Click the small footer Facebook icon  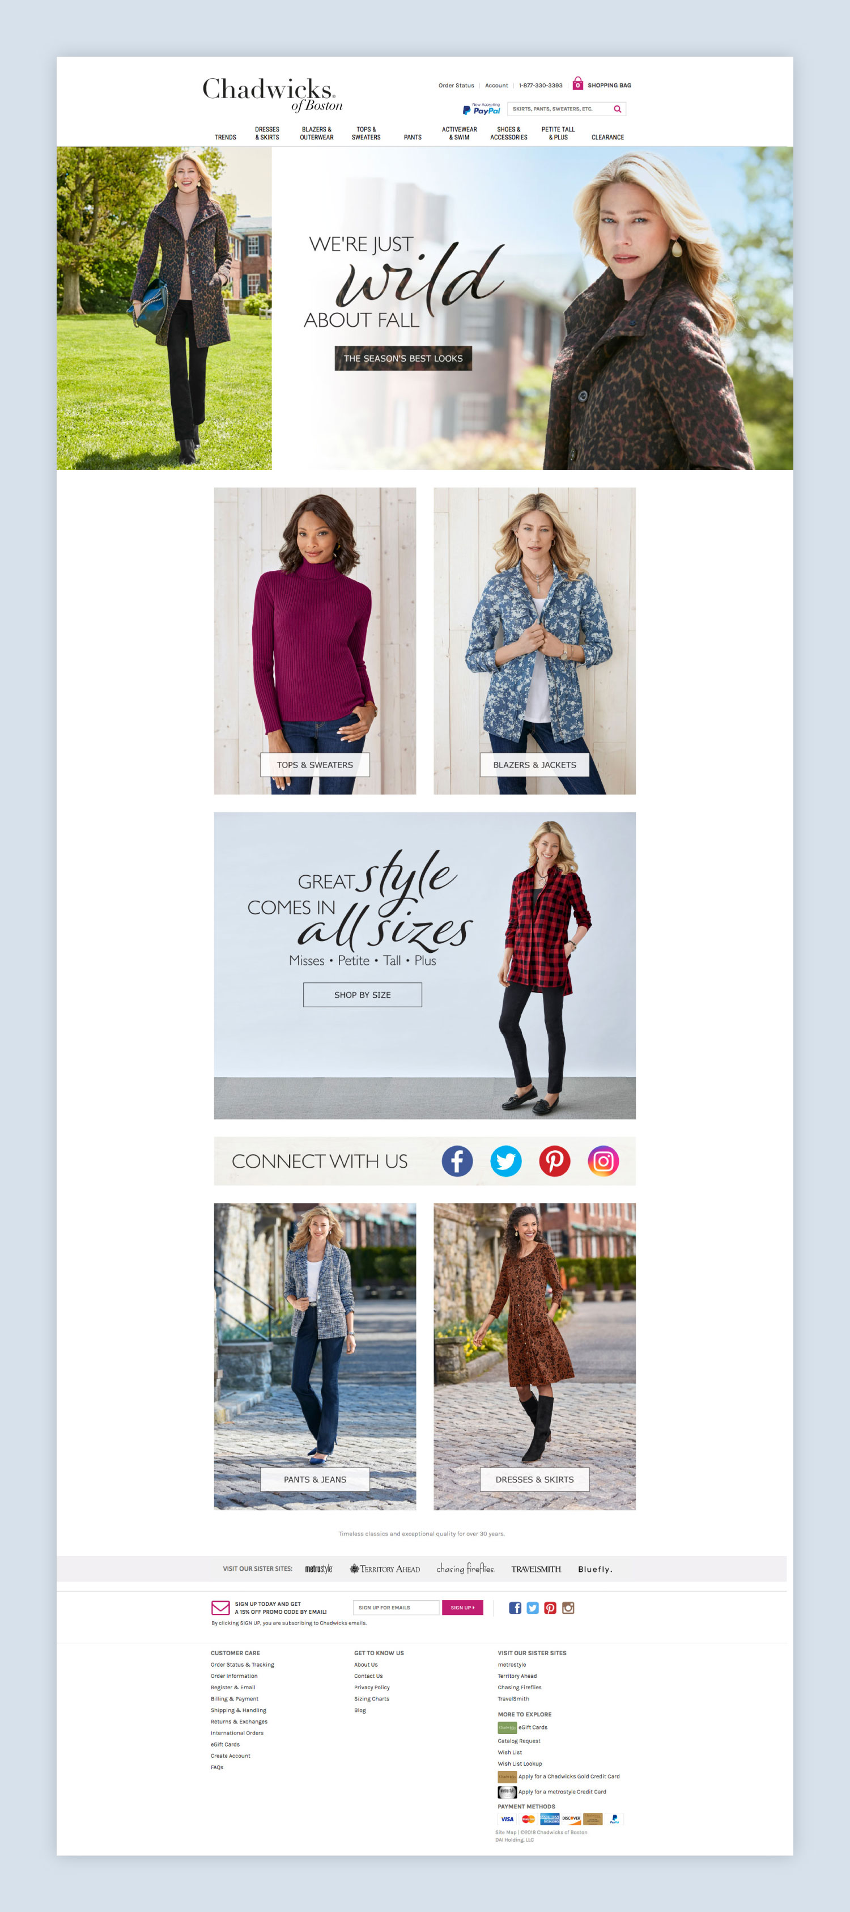pyautogui.click(x=515, y=1608)
